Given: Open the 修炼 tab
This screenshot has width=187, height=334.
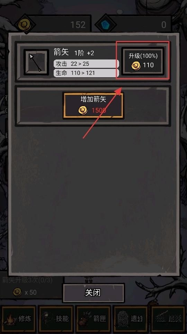Looking at the screenshot, I should coord(18,319).
